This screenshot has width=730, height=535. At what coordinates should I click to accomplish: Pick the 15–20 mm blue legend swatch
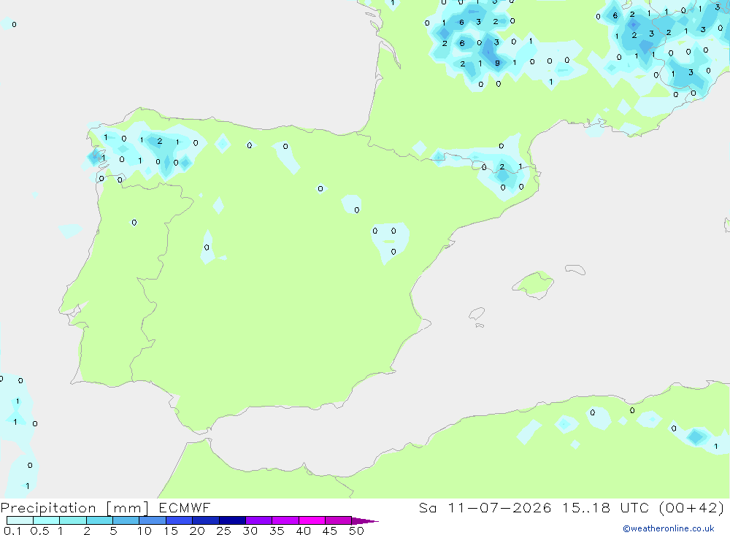point(180,520)
